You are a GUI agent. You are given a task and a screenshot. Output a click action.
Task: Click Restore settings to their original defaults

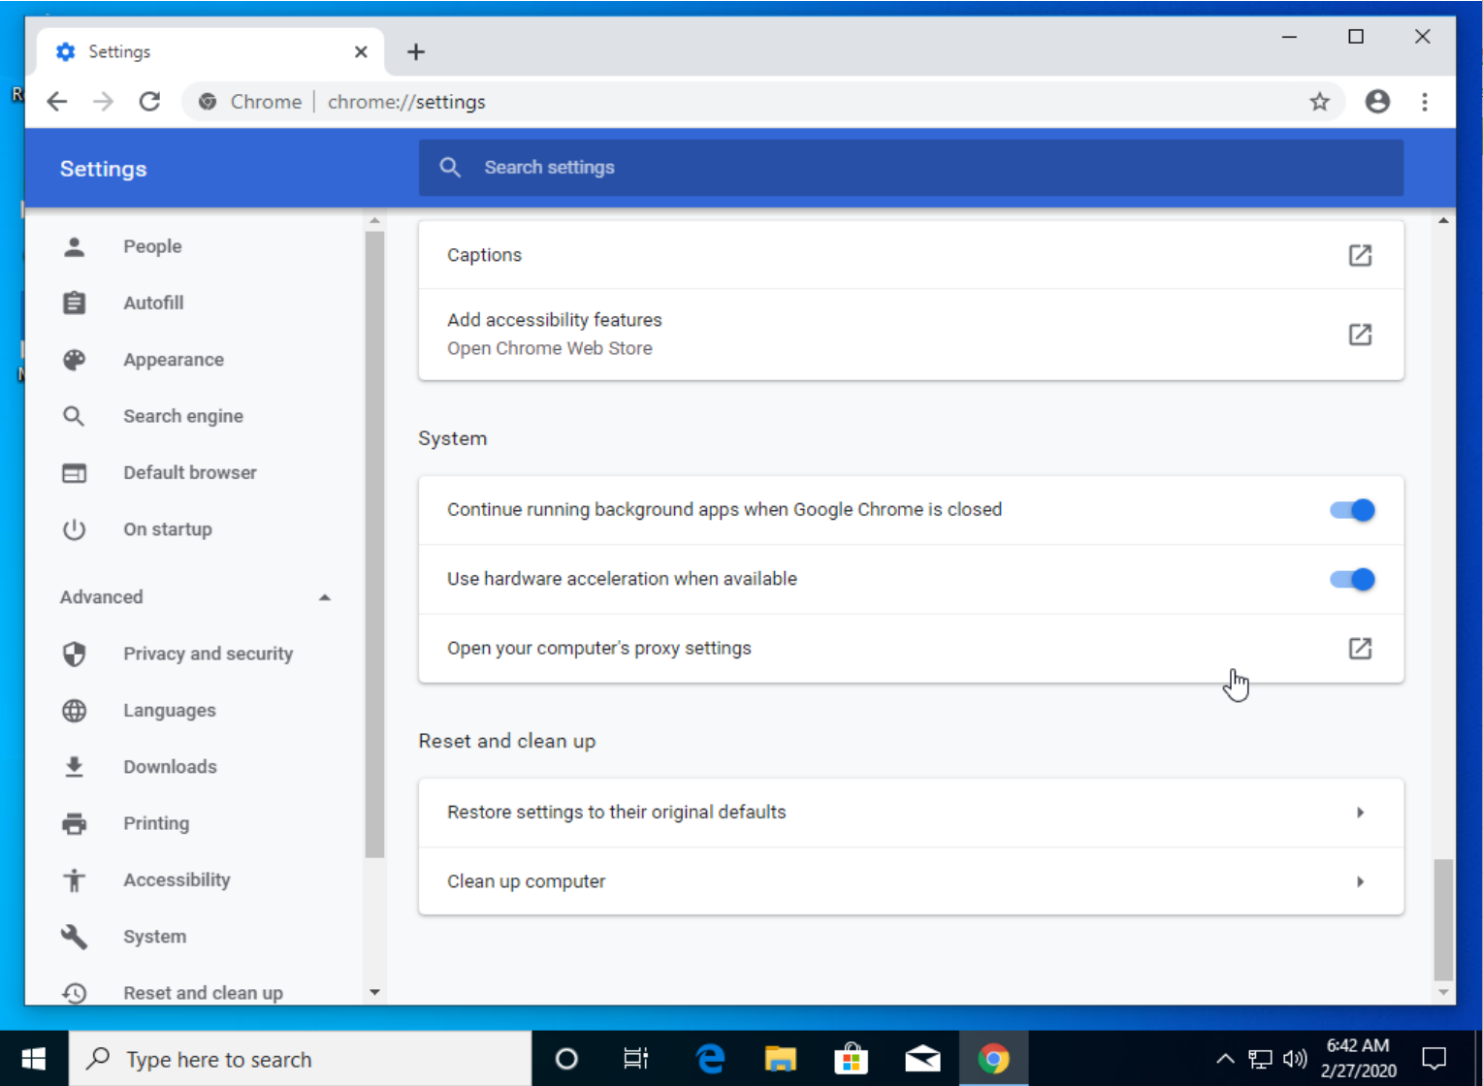point(911,813)
